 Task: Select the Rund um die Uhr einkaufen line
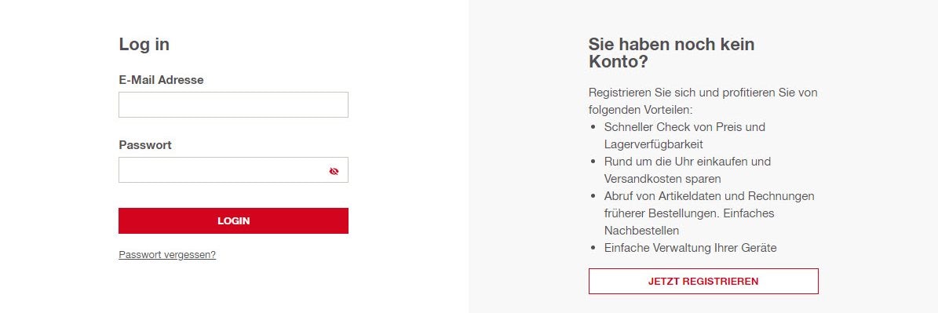688,162
